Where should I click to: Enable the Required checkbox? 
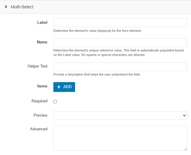click(x=55, y=101)
